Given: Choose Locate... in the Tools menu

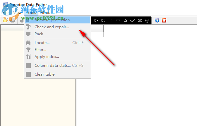Looking at the screenshot, I should pyautogui.click(x=57, y=43).
